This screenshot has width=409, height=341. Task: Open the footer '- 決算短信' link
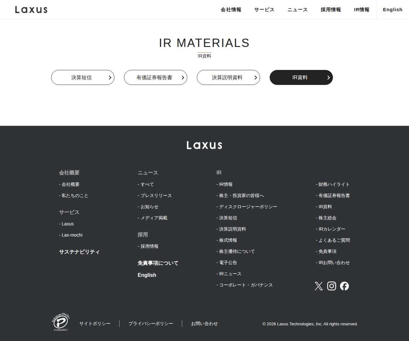pos(227,218)
